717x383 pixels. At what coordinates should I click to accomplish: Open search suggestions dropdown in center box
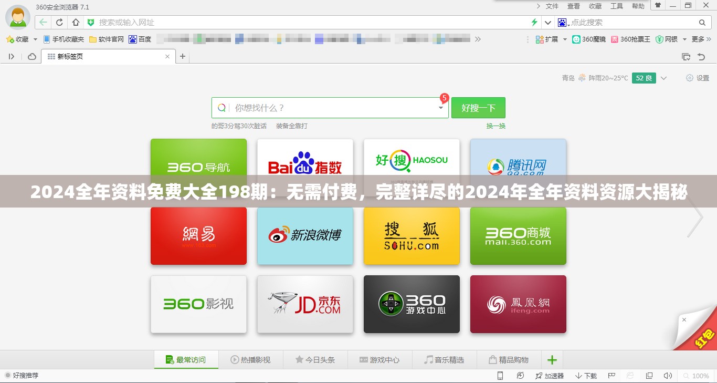point(441,108)
